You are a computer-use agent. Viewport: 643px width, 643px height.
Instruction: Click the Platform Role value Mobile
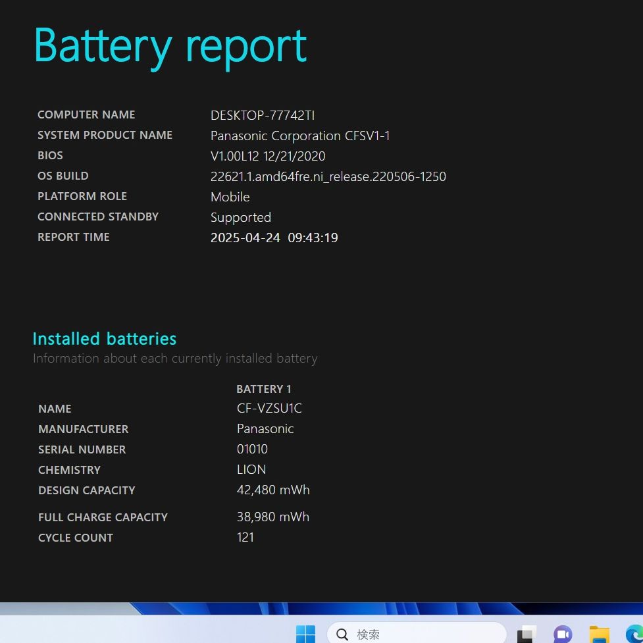click(230, 197)
